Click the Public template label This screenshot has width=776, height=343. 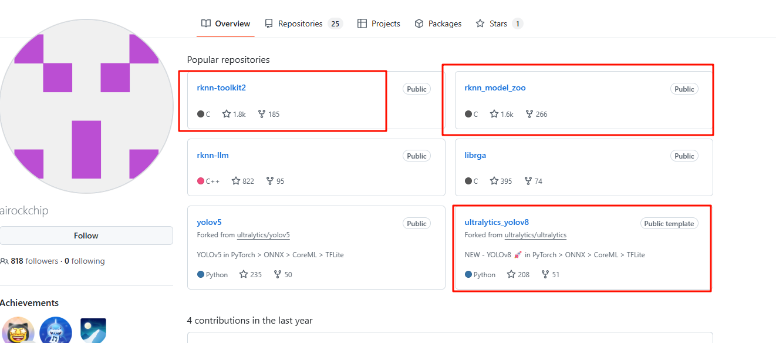click(669, 224)
